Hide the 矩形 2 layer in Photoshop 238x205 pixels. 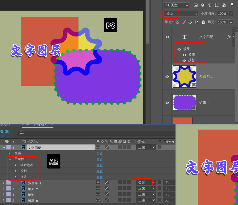point(167,103)
